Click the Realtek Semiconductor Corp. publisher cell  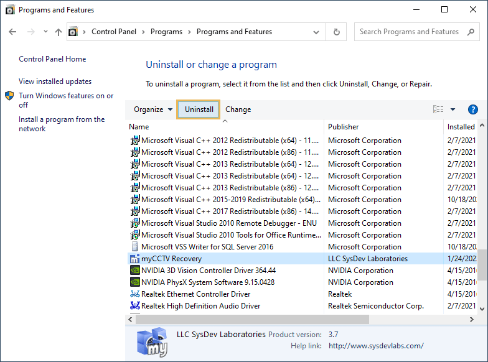[x=376, y=306]
